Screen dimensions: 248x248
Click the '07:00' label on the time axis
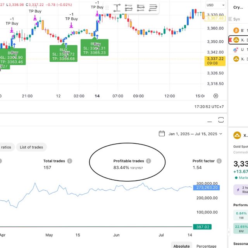(x=118, y=96)
